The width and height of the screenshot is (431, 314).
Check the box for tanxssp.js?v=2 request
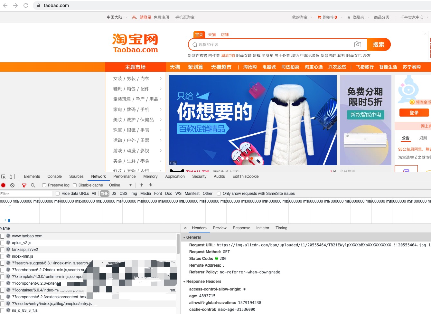tap(2, 250)
